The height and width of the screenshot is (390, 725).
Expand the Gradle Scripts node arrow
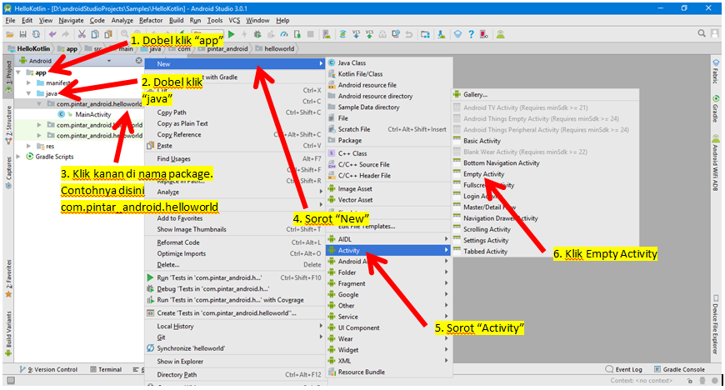[18, 157]
